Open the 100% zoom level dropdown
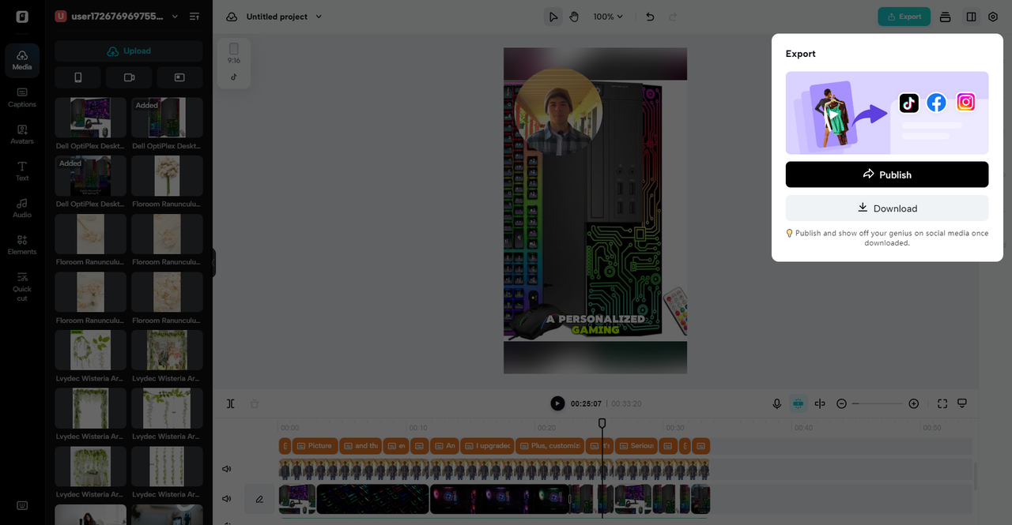 tap(608, 17)
